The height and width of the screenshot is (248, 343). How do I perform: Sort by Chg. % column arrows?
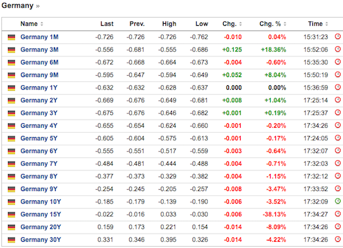285,24
